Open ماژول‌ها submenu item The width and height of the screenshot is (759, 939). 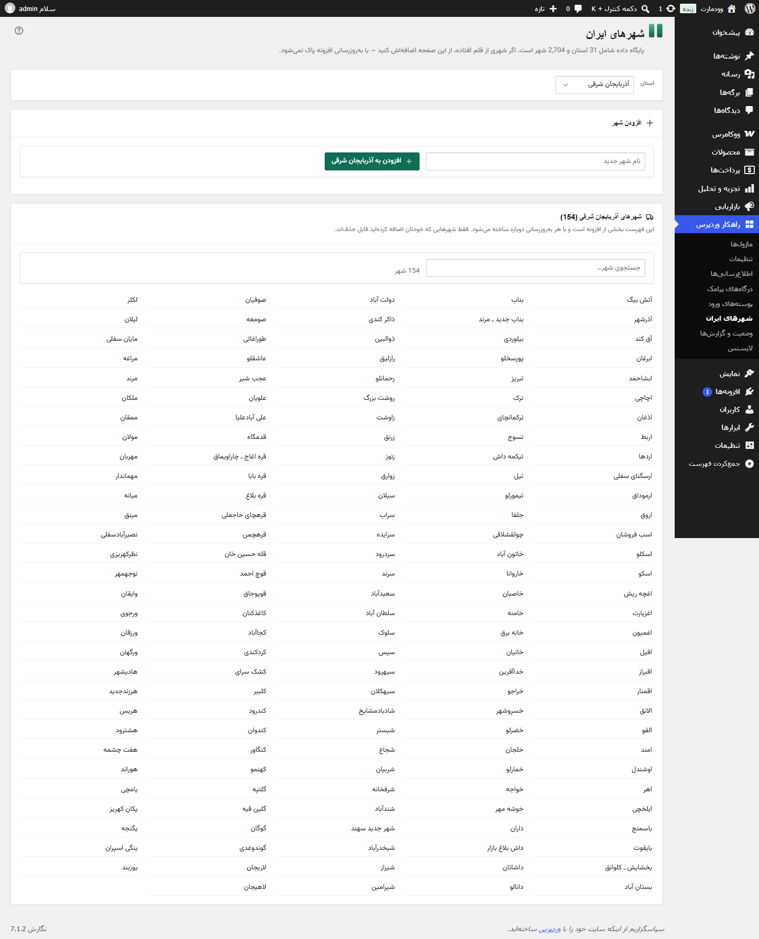pos(741,244)
